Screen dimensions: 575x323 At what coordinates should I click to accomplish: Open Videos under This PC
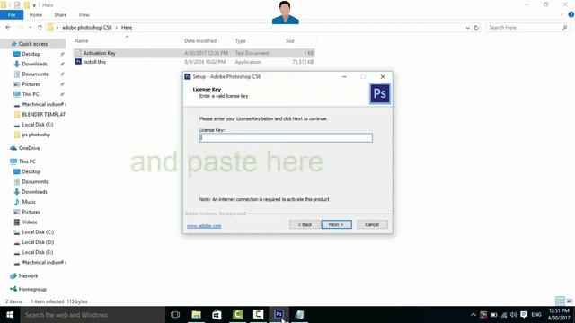click(x=30, y=222)
